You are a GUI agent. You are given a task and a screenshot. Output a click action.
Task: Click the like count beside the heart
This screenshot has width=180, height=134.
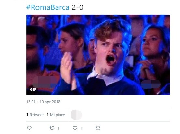82,128
